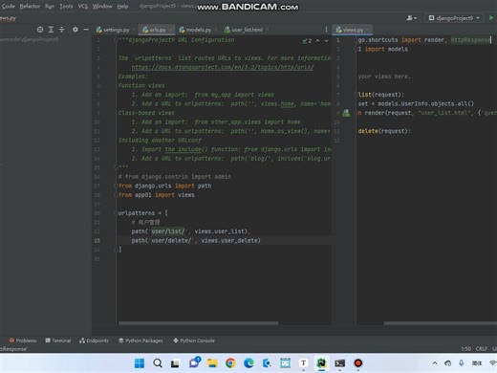Collapse the user_list function fold in views.py
497x373 pixels.
(x=356, y=95)
